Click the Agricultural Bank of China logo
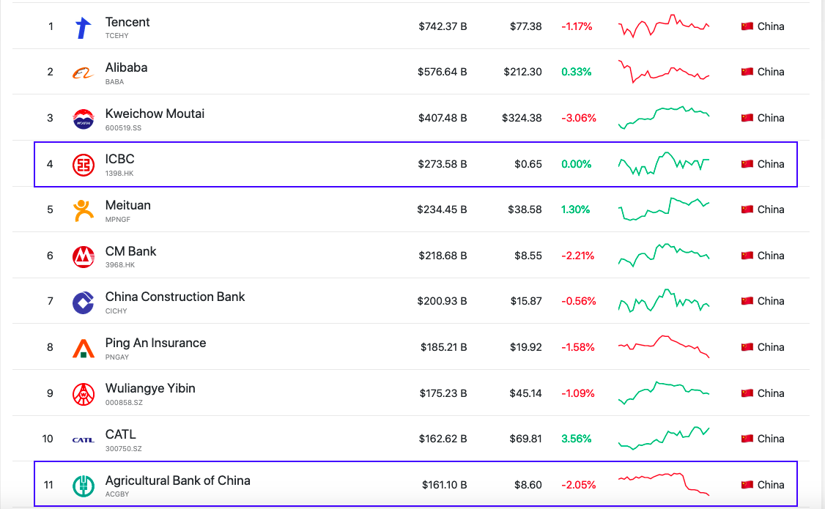 coord(84,486)
